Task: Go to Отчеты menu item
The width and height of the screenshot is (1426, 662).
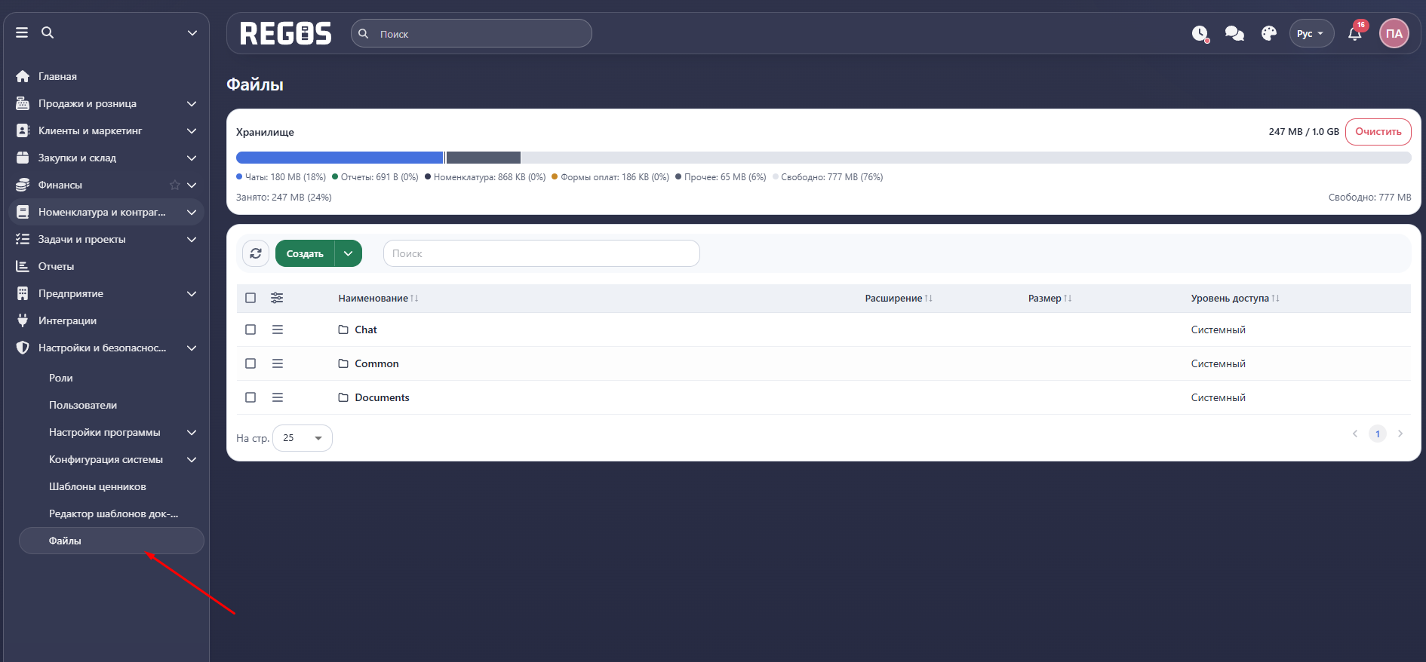Action: 57,266
